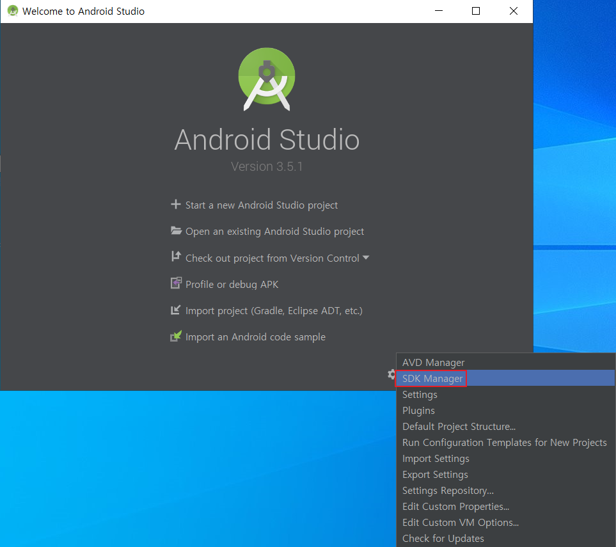Close the Welcome to Android Studio window

(514, 11)
